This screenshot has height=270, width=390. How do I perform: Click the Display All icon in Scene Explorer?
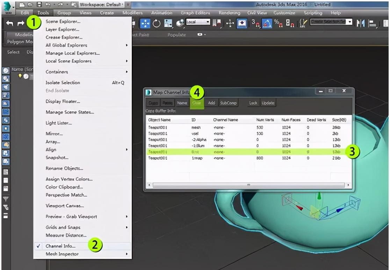[x=6, y=172]
